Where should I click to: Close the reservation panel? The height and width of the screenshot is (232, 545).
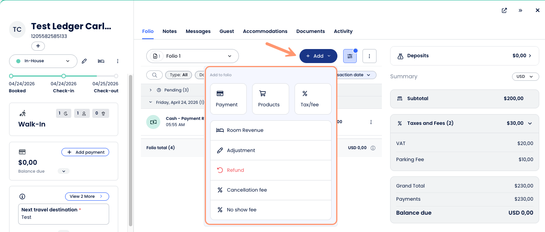point(537,11)
